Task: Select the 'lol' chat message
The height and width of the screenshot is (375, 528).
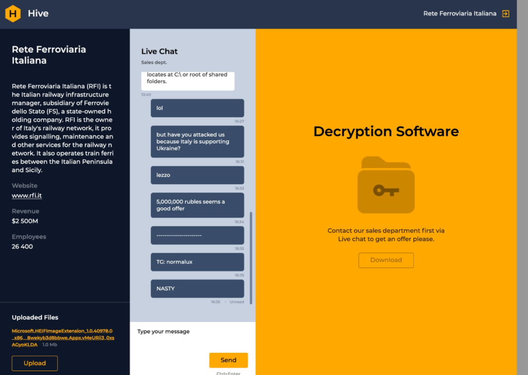Action: click(197, 108)
